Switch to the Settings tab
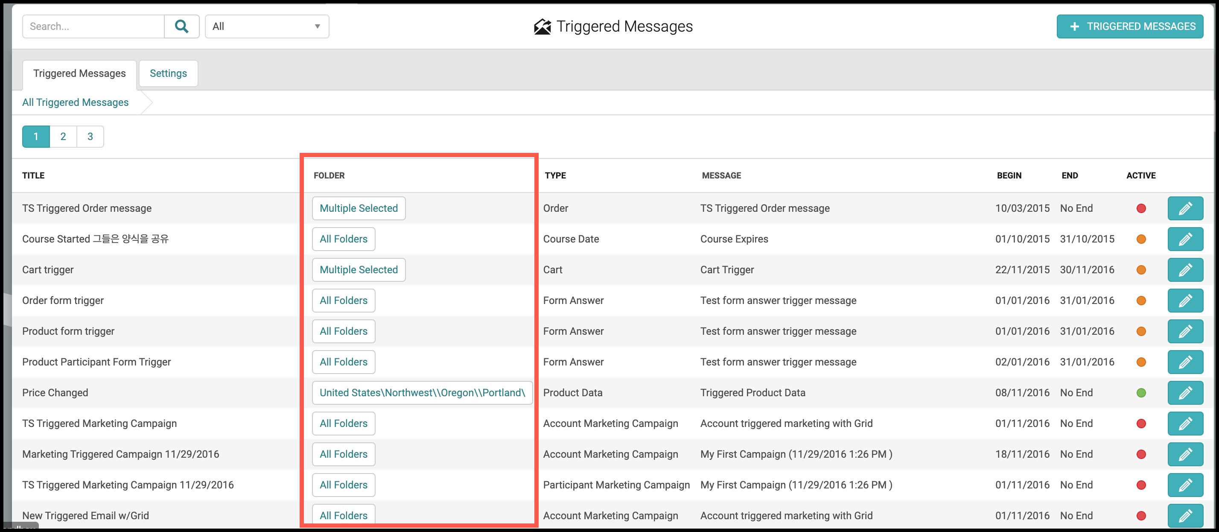The image size is (1219, 532). pos(169,74)
